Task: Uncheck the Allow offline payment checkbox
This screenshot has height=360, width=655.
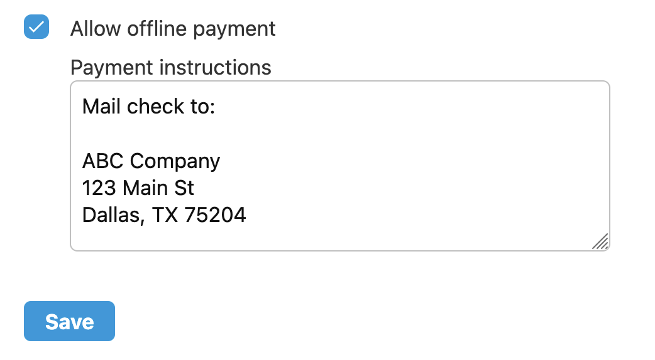Action: pyautogui.click(x=36, y=27)
